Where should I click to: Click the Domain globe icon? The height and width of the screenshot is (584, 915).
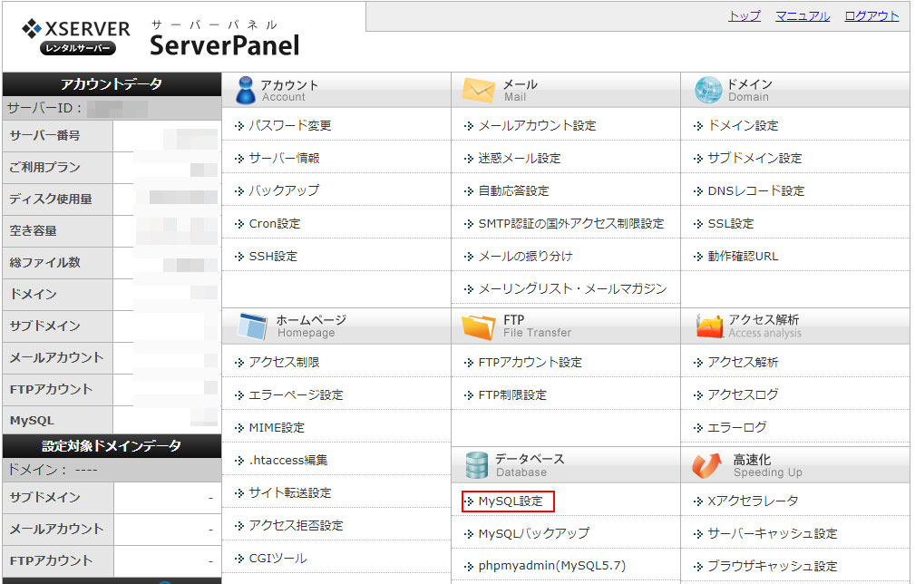point(708,91)
